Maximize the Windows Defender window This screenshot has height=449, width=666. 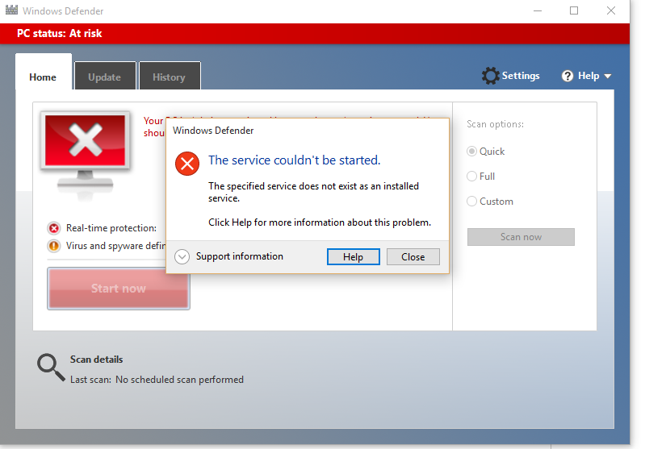(574, 10)
